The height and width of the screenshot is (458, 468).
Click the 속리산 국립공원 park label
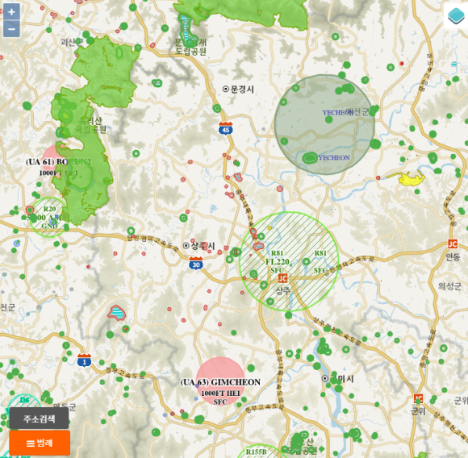pyautogui.click(x=90, y=125)
